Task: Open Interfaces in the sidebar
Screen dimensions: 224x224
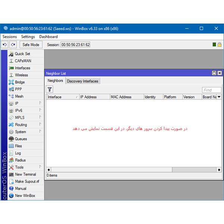Action: point(26,68)
